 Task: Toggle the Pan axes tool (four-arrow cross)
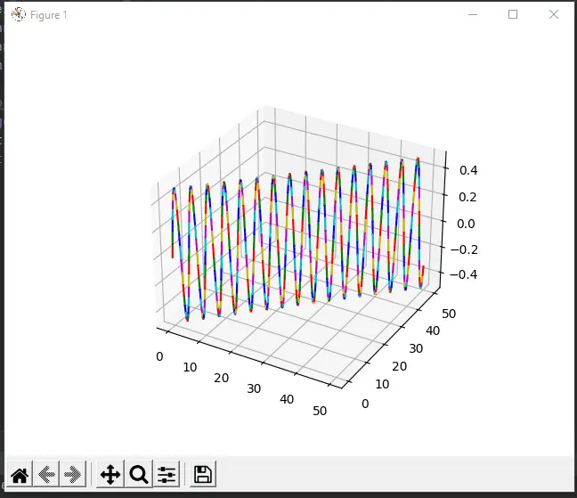point(110,475)
